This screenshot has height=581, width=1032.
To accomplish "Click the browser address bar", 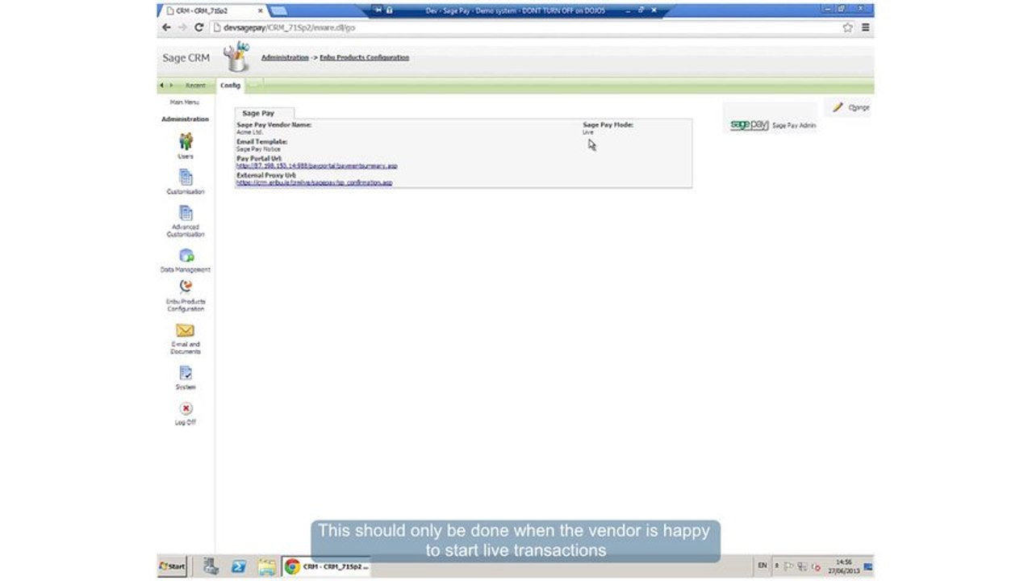I will tap(524, 27).
